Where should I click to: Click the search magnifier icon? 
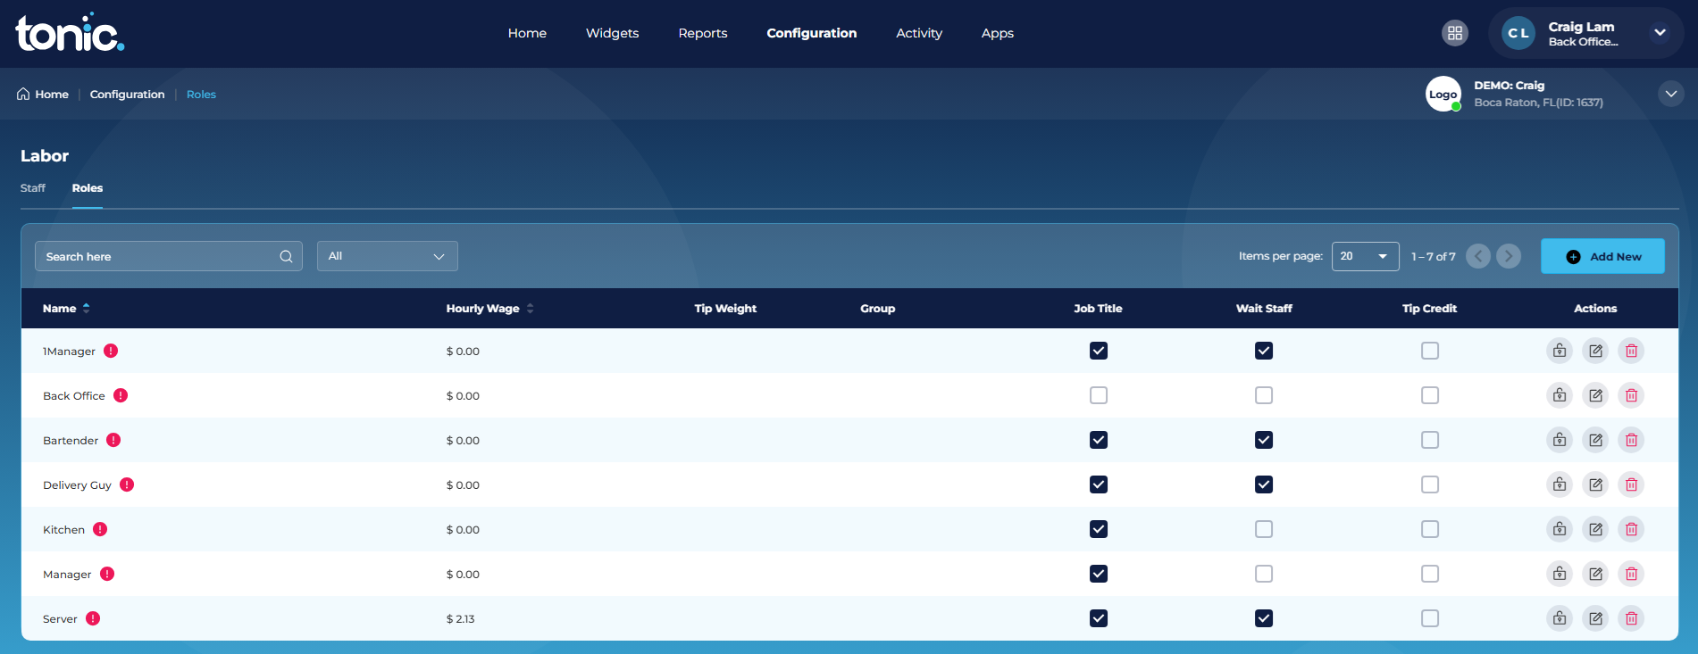click(286, 256)
